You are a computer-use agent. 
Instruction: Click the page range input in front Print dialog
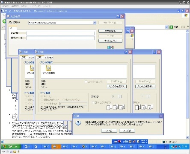[74, 104]
